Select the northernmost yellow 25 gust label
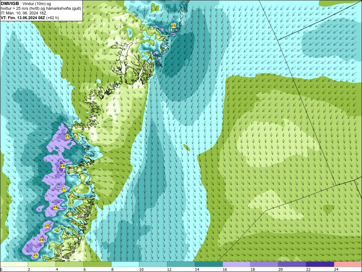The image size is (362, 272). 173,26
